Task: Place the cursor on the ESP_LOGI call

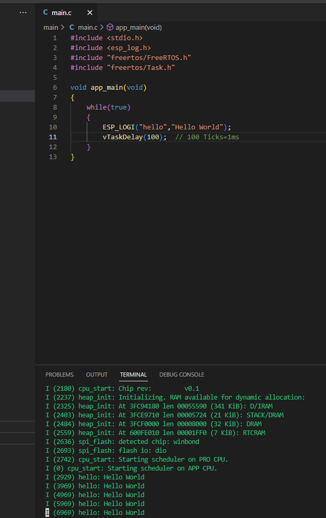Action: pos(119,127)
